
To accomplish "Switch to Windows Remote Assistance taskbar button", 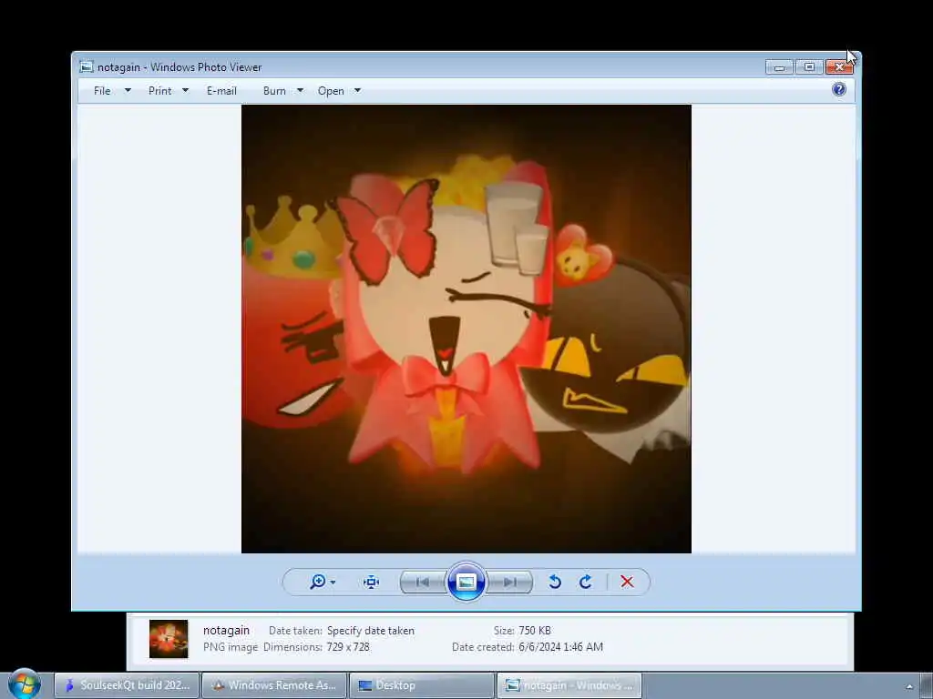I will (274, 685).
